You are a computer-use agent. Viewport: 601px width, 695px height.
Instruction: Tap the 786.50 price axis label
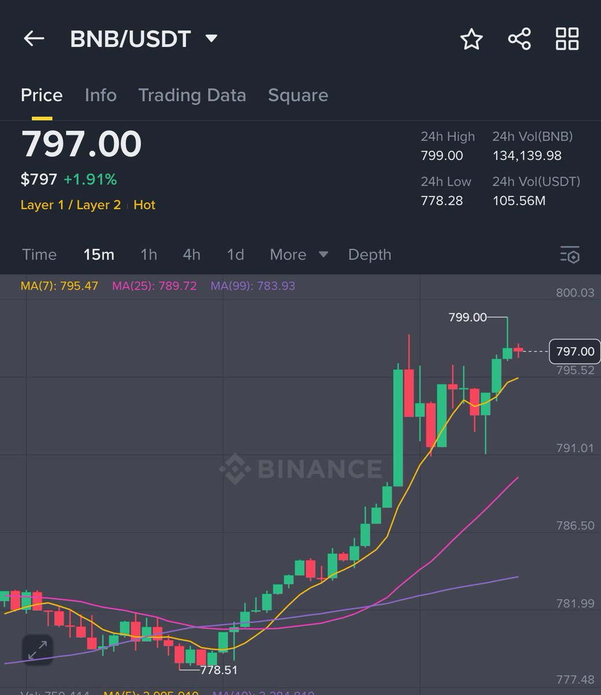[575, 525]
